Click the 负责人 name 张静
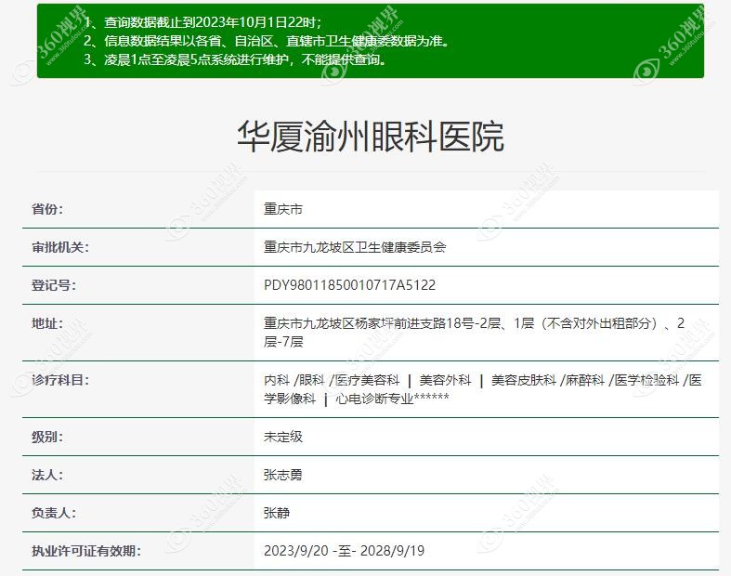This screenshot has height=576, width=731. [277, 513]
